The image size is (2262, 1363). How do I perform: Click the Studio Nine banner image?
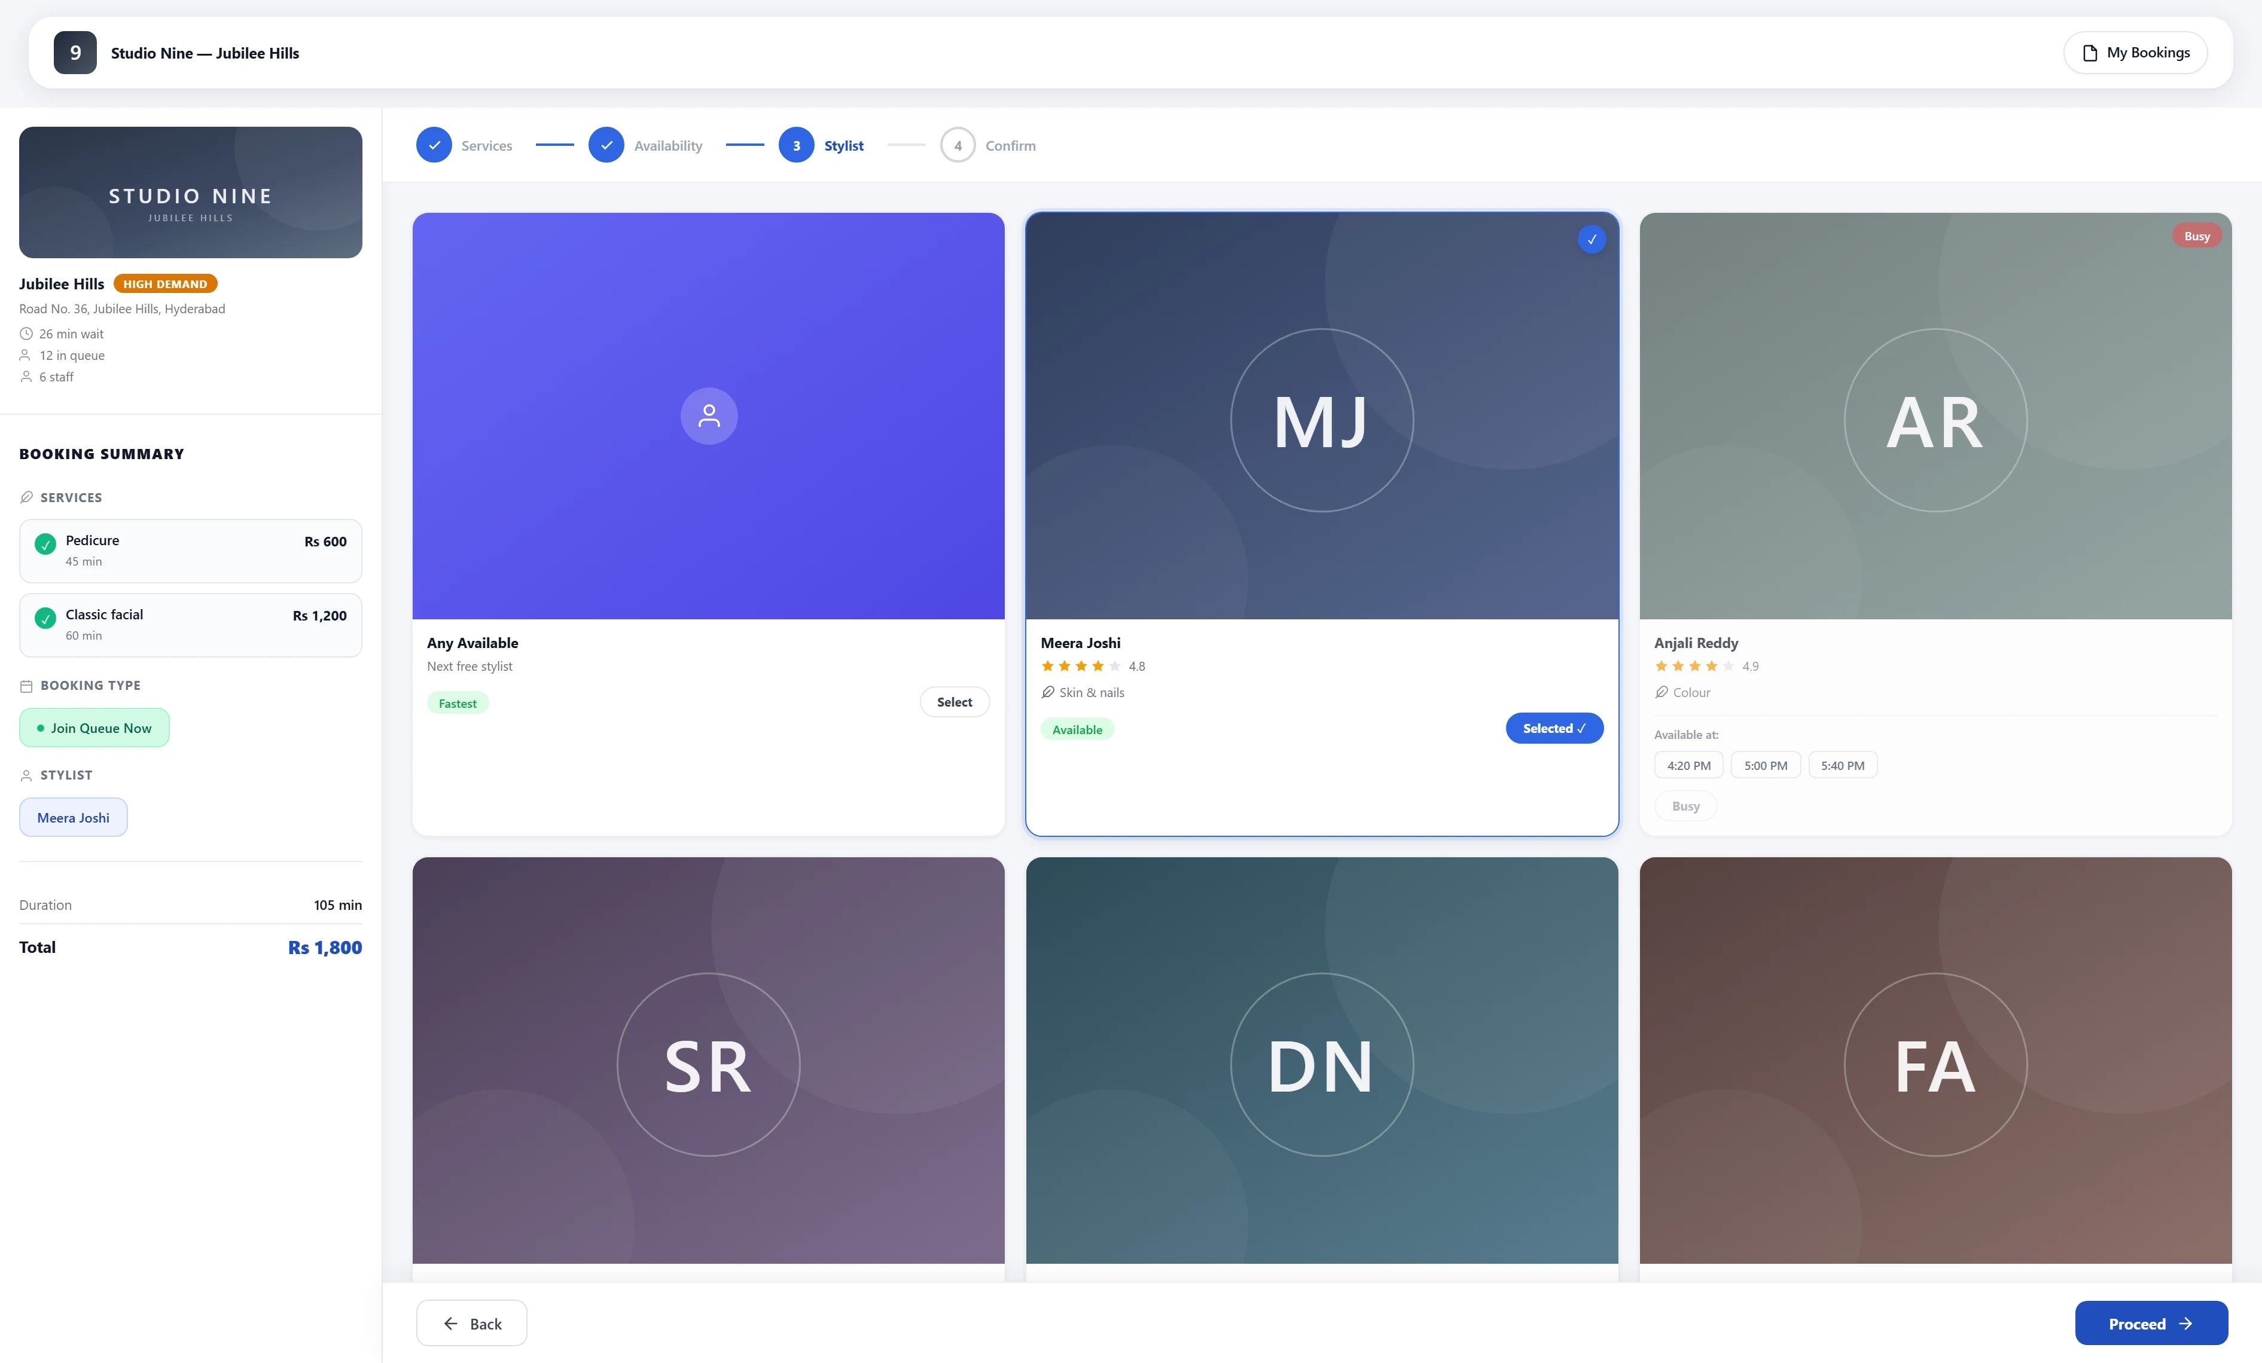tap(191, 192)
